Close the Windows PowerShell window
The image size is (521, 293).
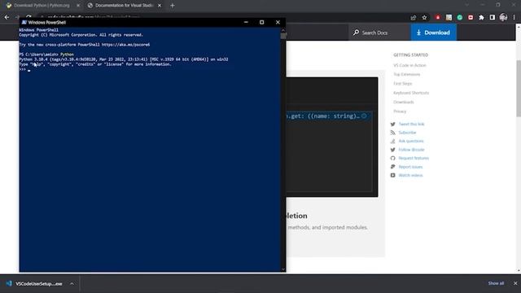pyautogui.click(x=278, y=22)
